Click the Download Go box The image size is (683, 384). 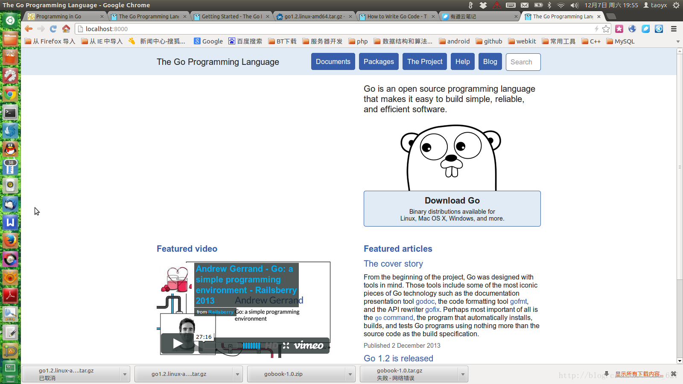tap(452, 209)
